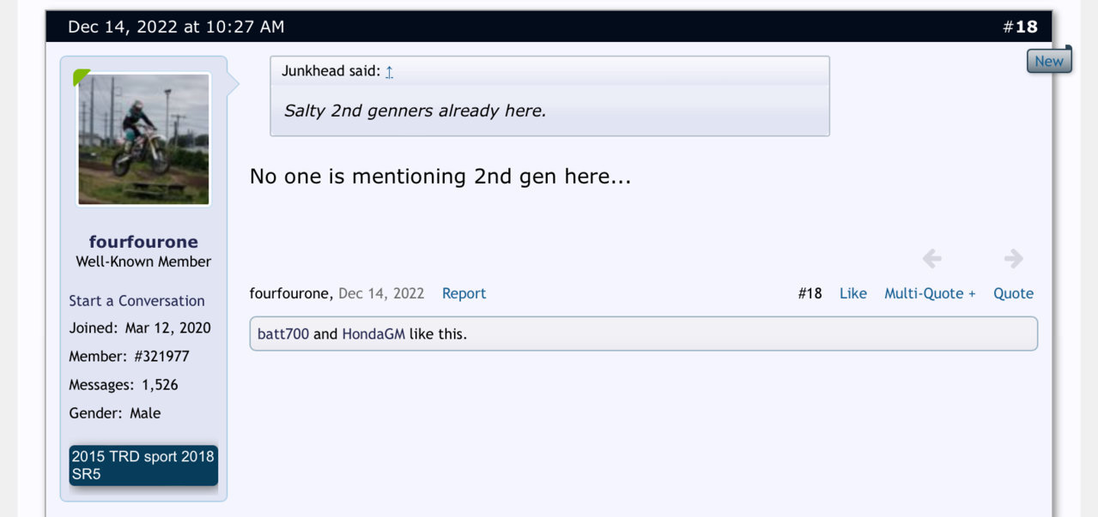Screen dimensions: 1098x517
Task: Click the up-arrow icon beside 'Junkhead said:'
Action: click(x=389, y=72)
